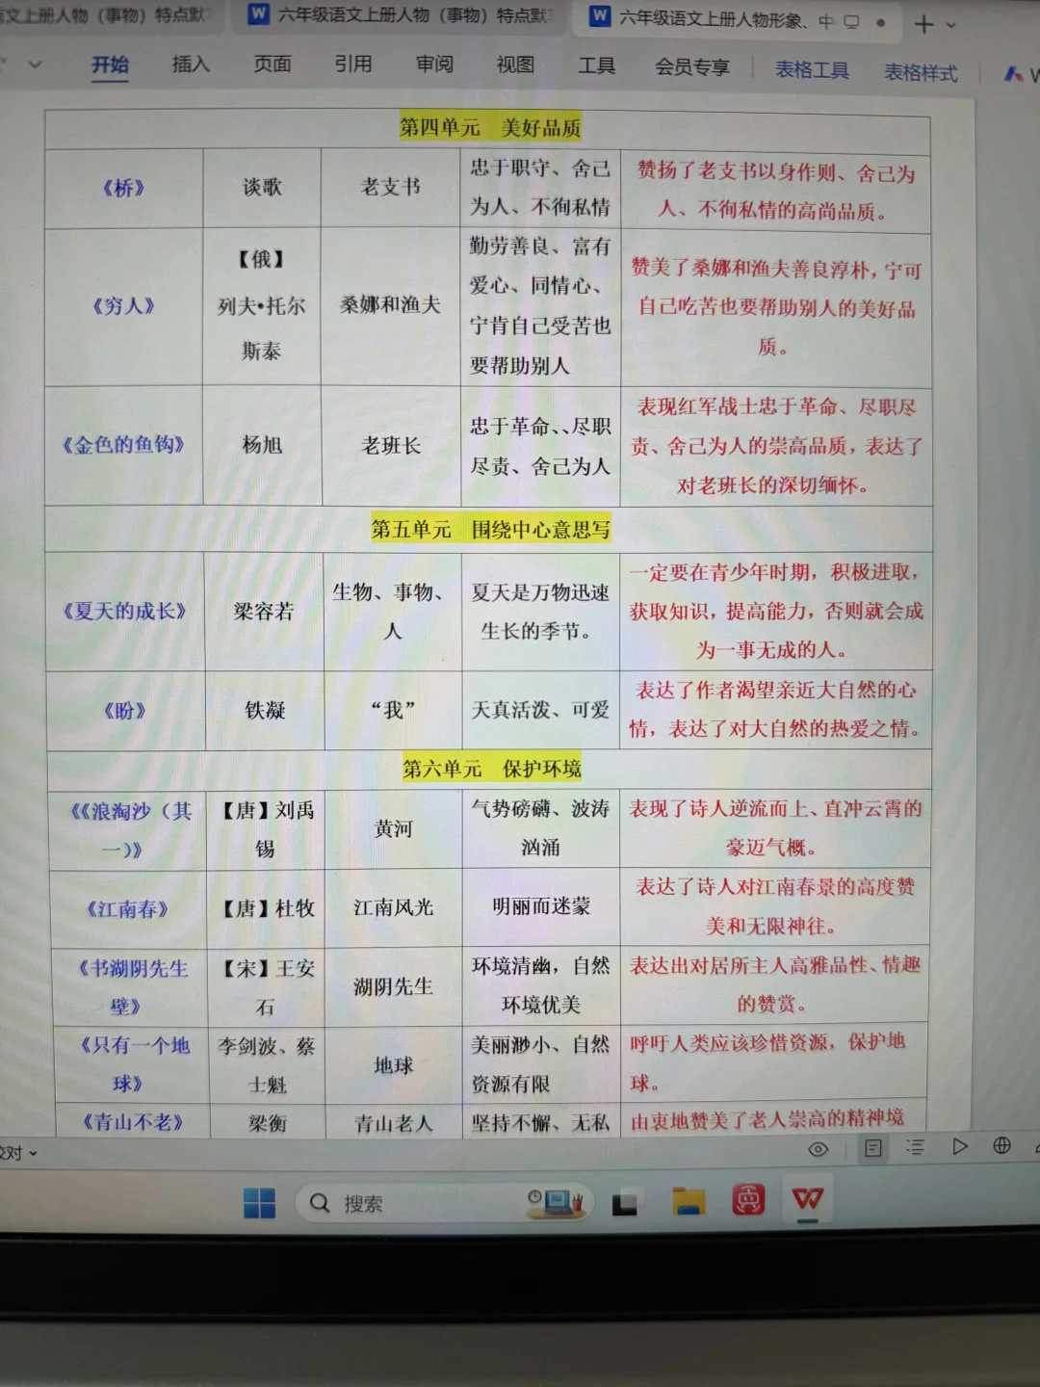Open the red app icon in taskbar
The height and width of the screenshot is (1387, 1040).
coord(748,1199)
